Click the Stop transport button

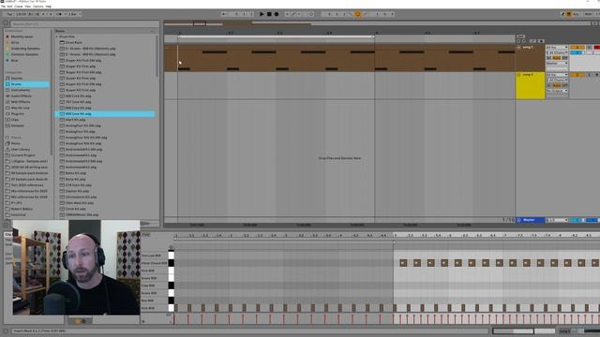pyautogui.click(x=269, y=14)
